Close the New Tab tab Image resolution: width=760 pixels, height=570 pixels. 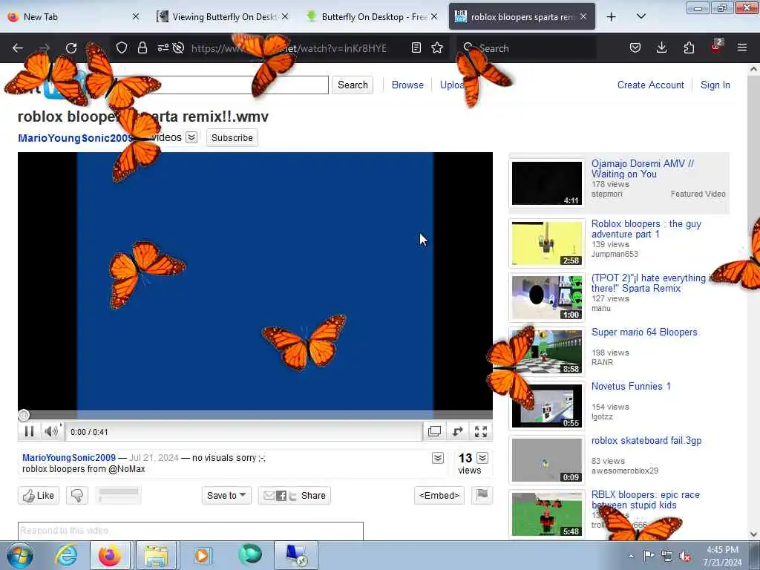[136, 16]
